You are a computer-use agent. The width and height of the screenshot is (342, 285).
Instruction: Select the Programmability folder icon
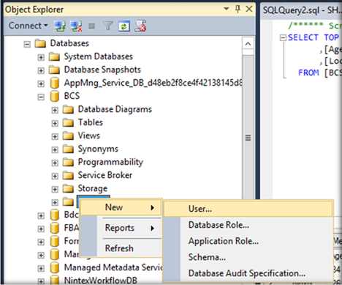[x=68, y=162]
